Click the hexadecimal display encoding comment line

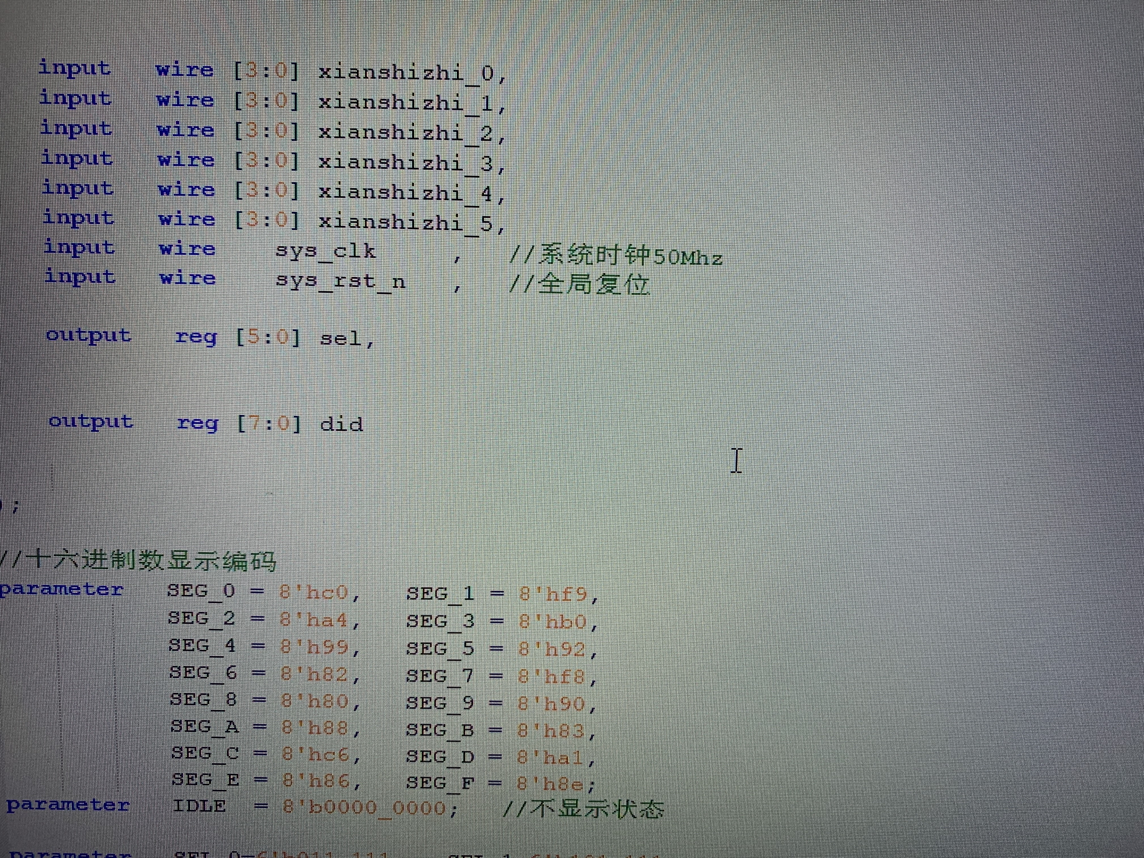138,560
